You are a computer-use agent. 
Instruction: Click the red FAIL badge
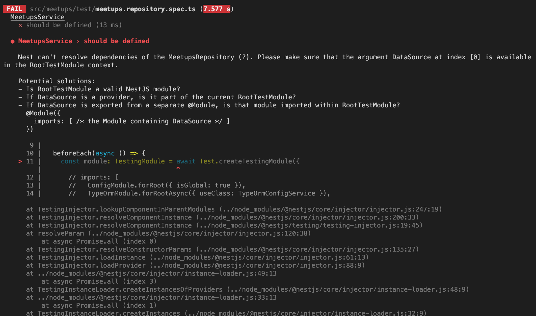coord(14,9)
